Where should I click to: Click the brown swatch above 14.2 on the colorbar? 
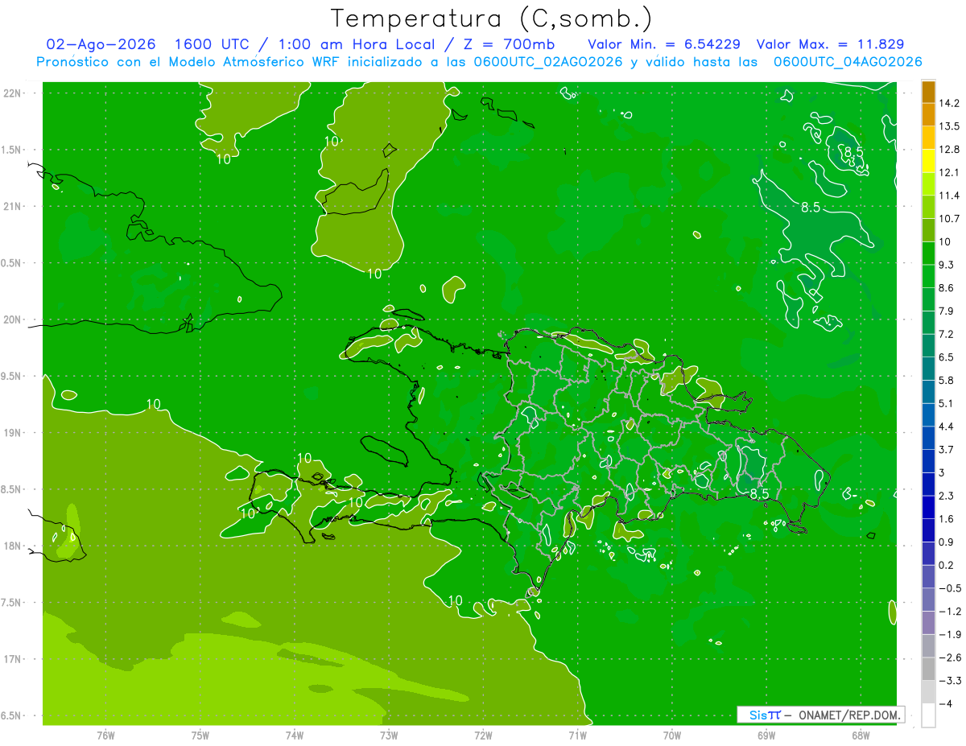point(928,92)
